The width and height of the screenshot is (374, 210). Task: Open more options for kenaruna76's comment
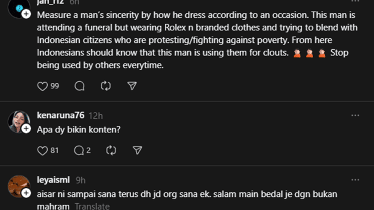click(x=355, y=115)
